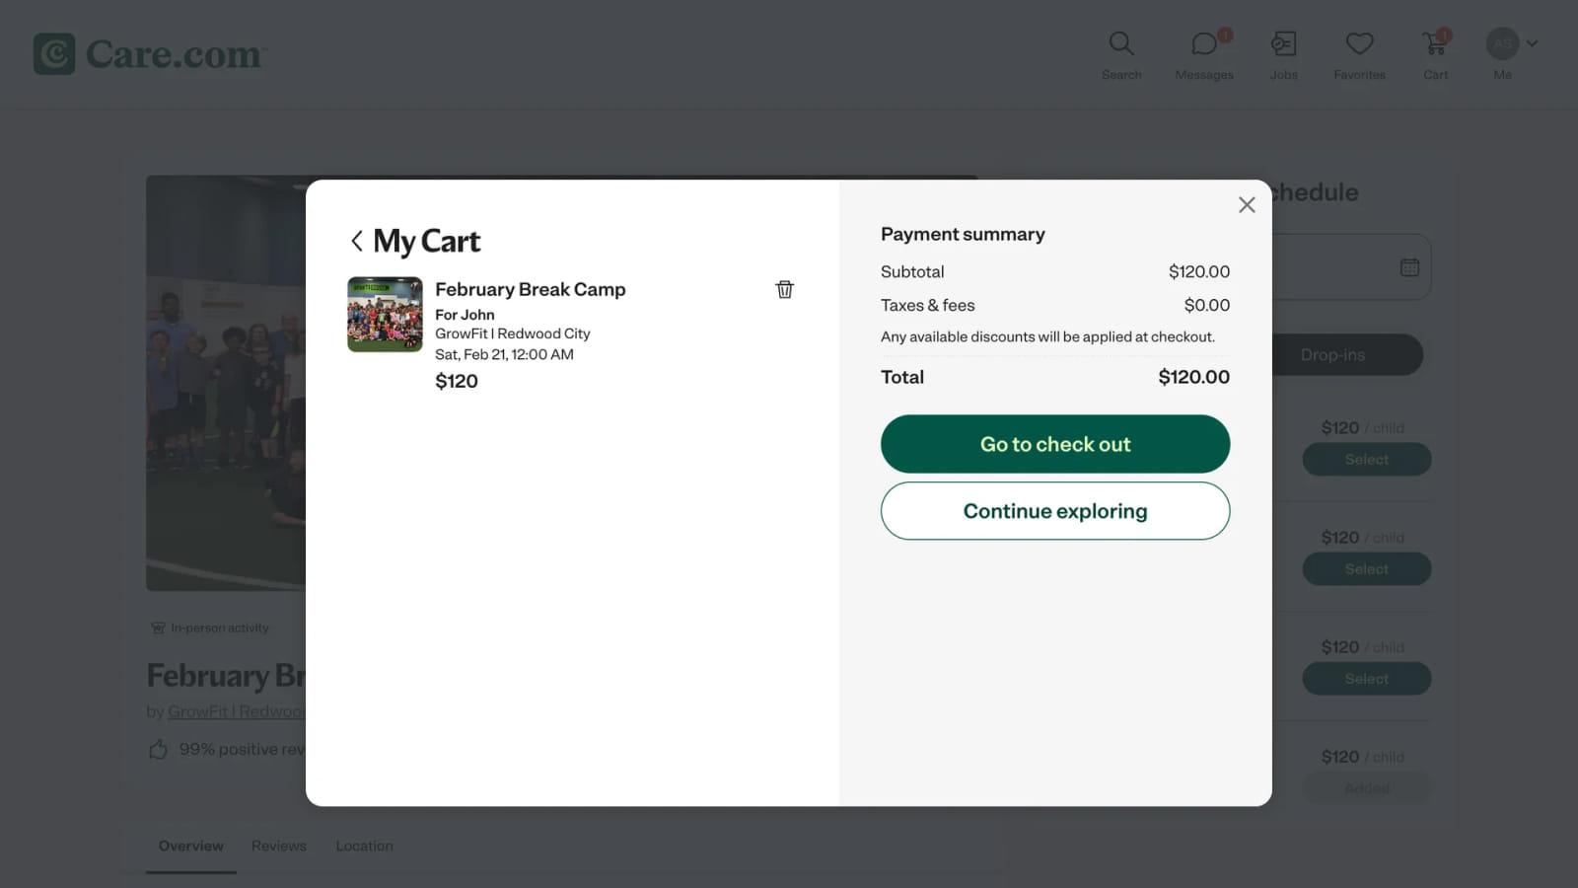Click the Jobs icon in header

[1283, 54]
